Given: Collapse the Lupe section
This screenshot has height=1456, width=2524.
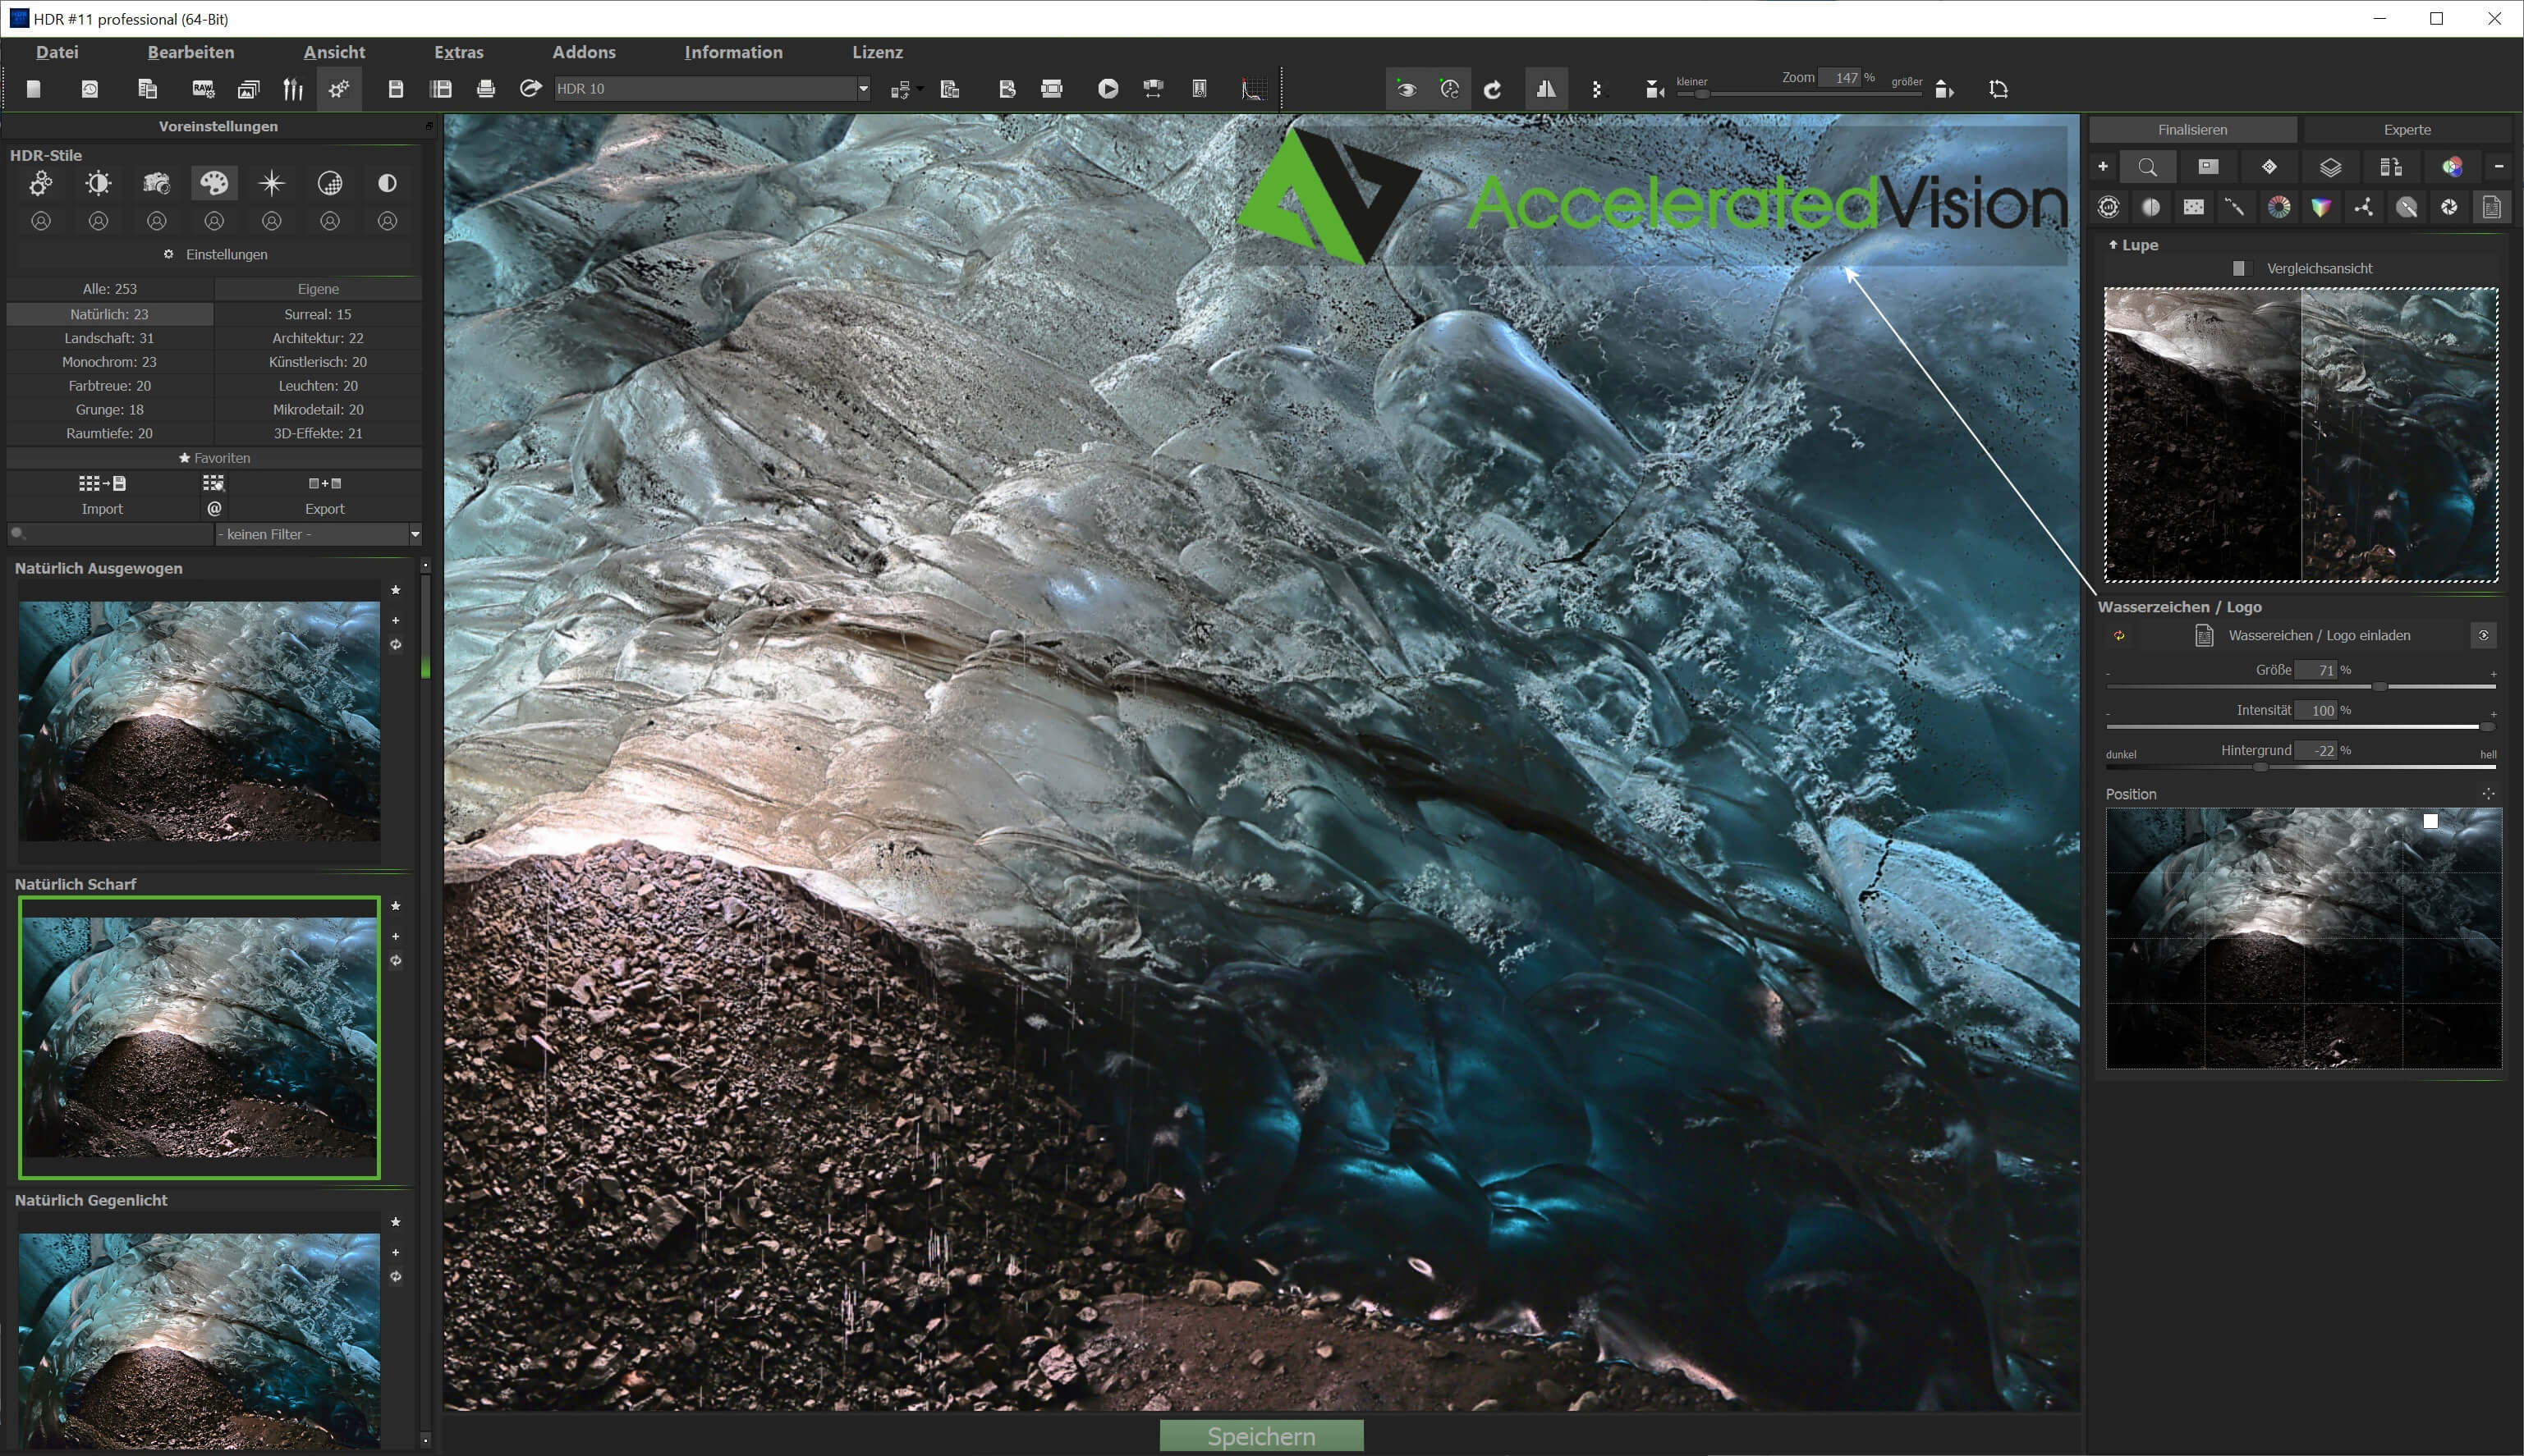Looking at the screenshot, I should (x=2113, y=245).
